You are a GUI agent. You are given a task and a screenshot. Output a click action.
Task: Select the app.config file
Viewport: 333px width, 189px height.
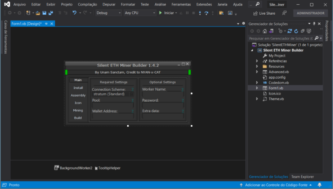point(277,77)
